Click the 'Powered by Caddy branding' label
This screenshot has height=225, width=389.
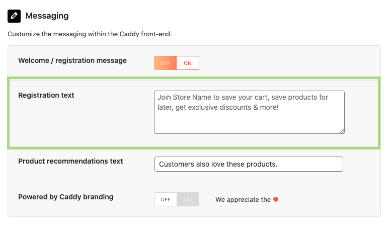click(x=66, y=197)
